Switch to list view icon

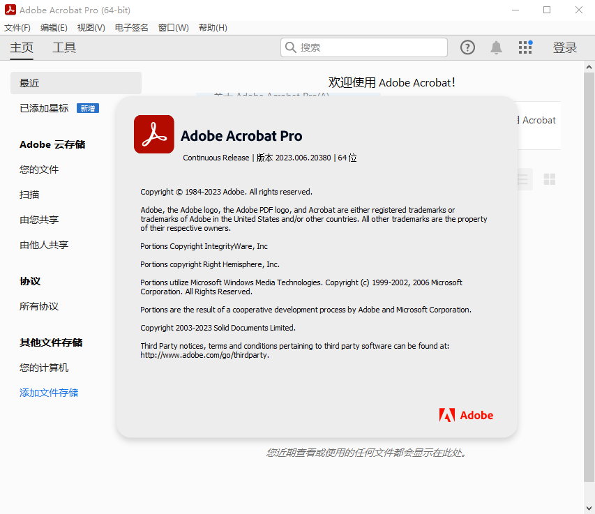[523, 179]
